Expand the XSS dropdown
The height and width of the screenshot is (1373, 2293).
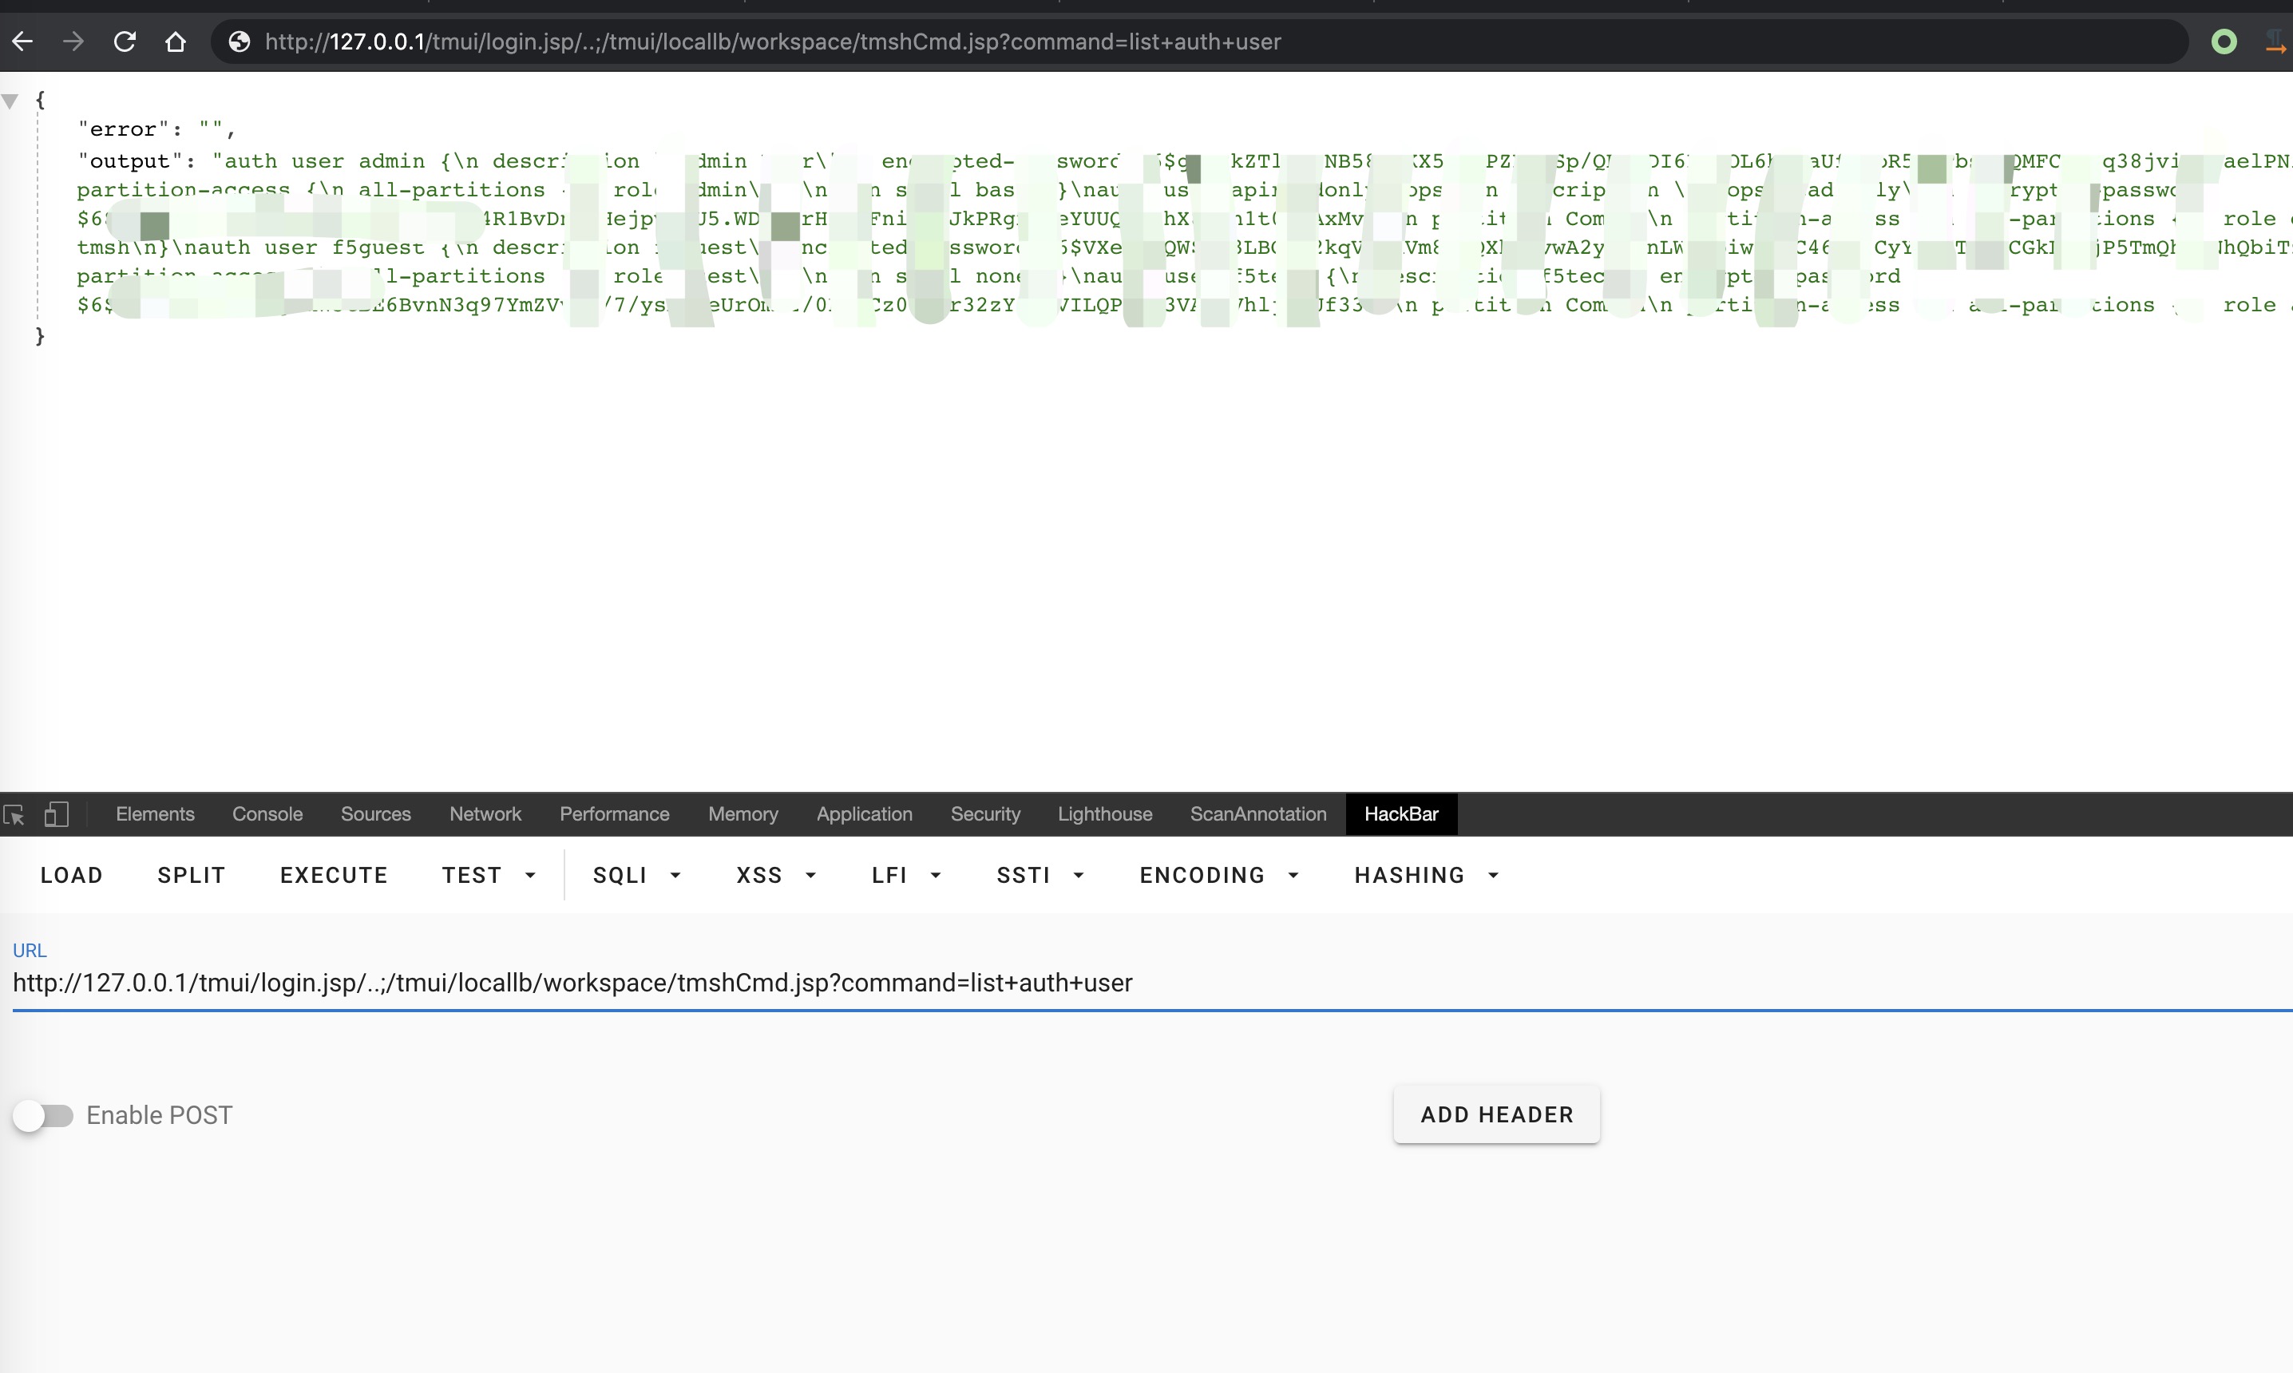[776, 875]
